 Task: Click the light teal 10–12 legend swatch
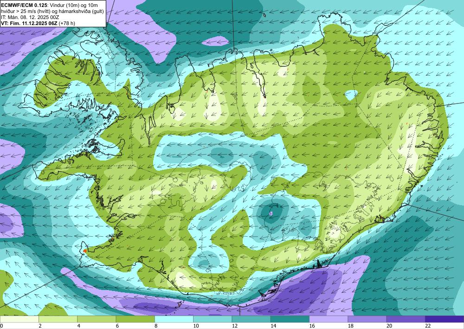pos(213,319)
